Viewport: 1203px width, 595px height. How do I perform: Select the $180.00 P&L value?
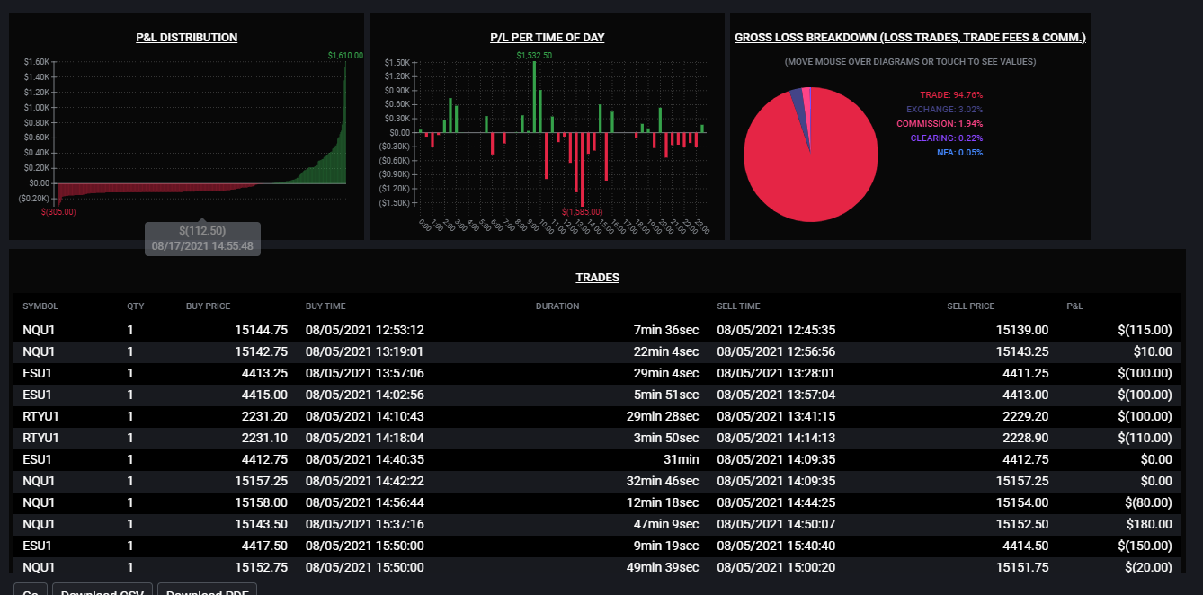tap(1151, 524)
